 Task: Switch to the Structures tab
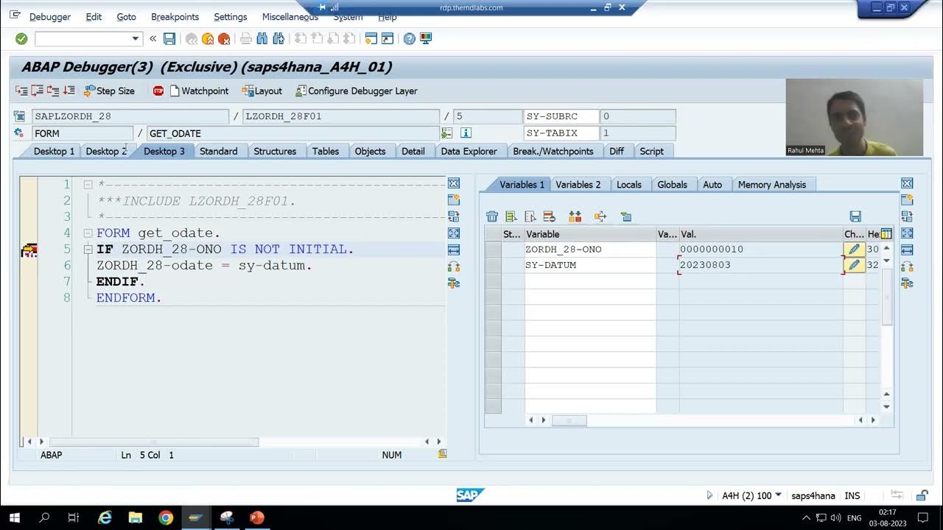(275, 151)
